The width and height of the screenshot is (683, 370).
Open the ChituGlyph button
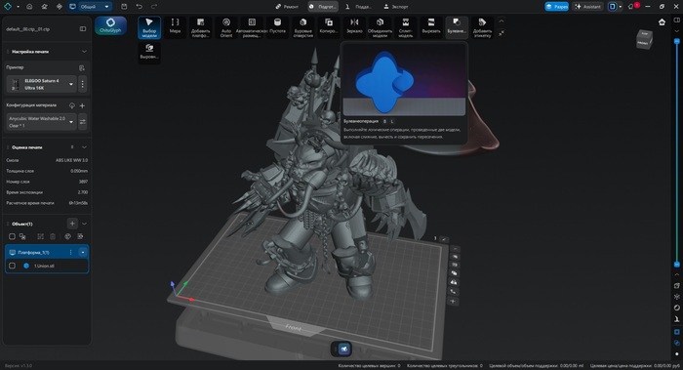click(x=110, y=25)
